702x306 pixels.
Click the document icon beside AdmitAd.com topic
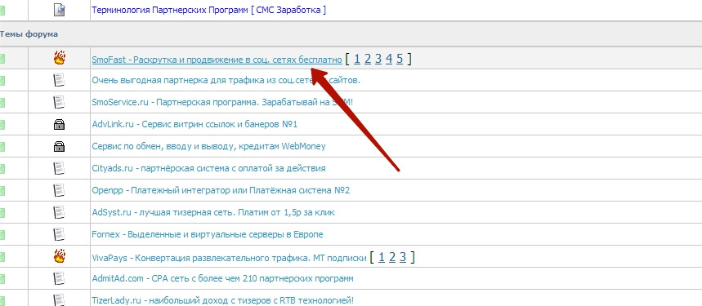[x=59, y=278]
